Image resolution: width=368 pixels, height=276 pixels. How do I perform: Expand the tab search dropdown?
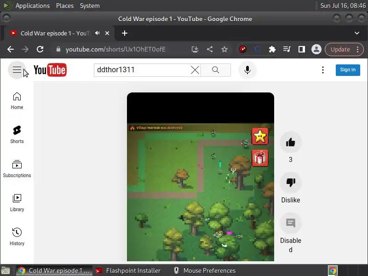pos(357,33)
